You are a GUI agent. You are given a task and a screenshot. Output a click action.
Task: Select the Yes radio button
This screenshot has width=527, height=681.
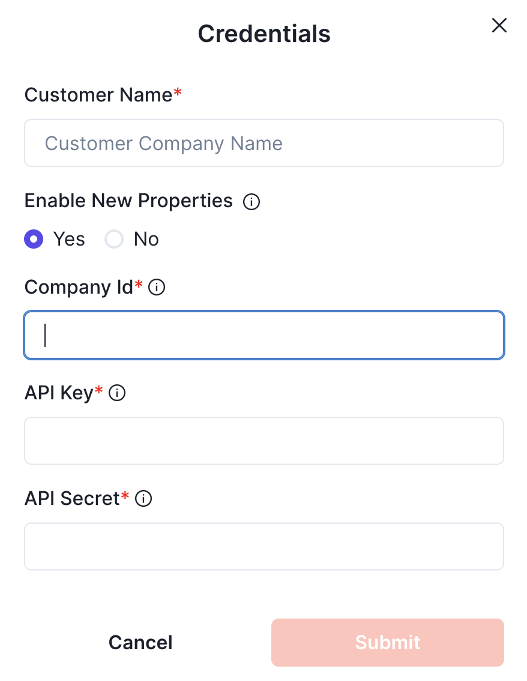34,240
